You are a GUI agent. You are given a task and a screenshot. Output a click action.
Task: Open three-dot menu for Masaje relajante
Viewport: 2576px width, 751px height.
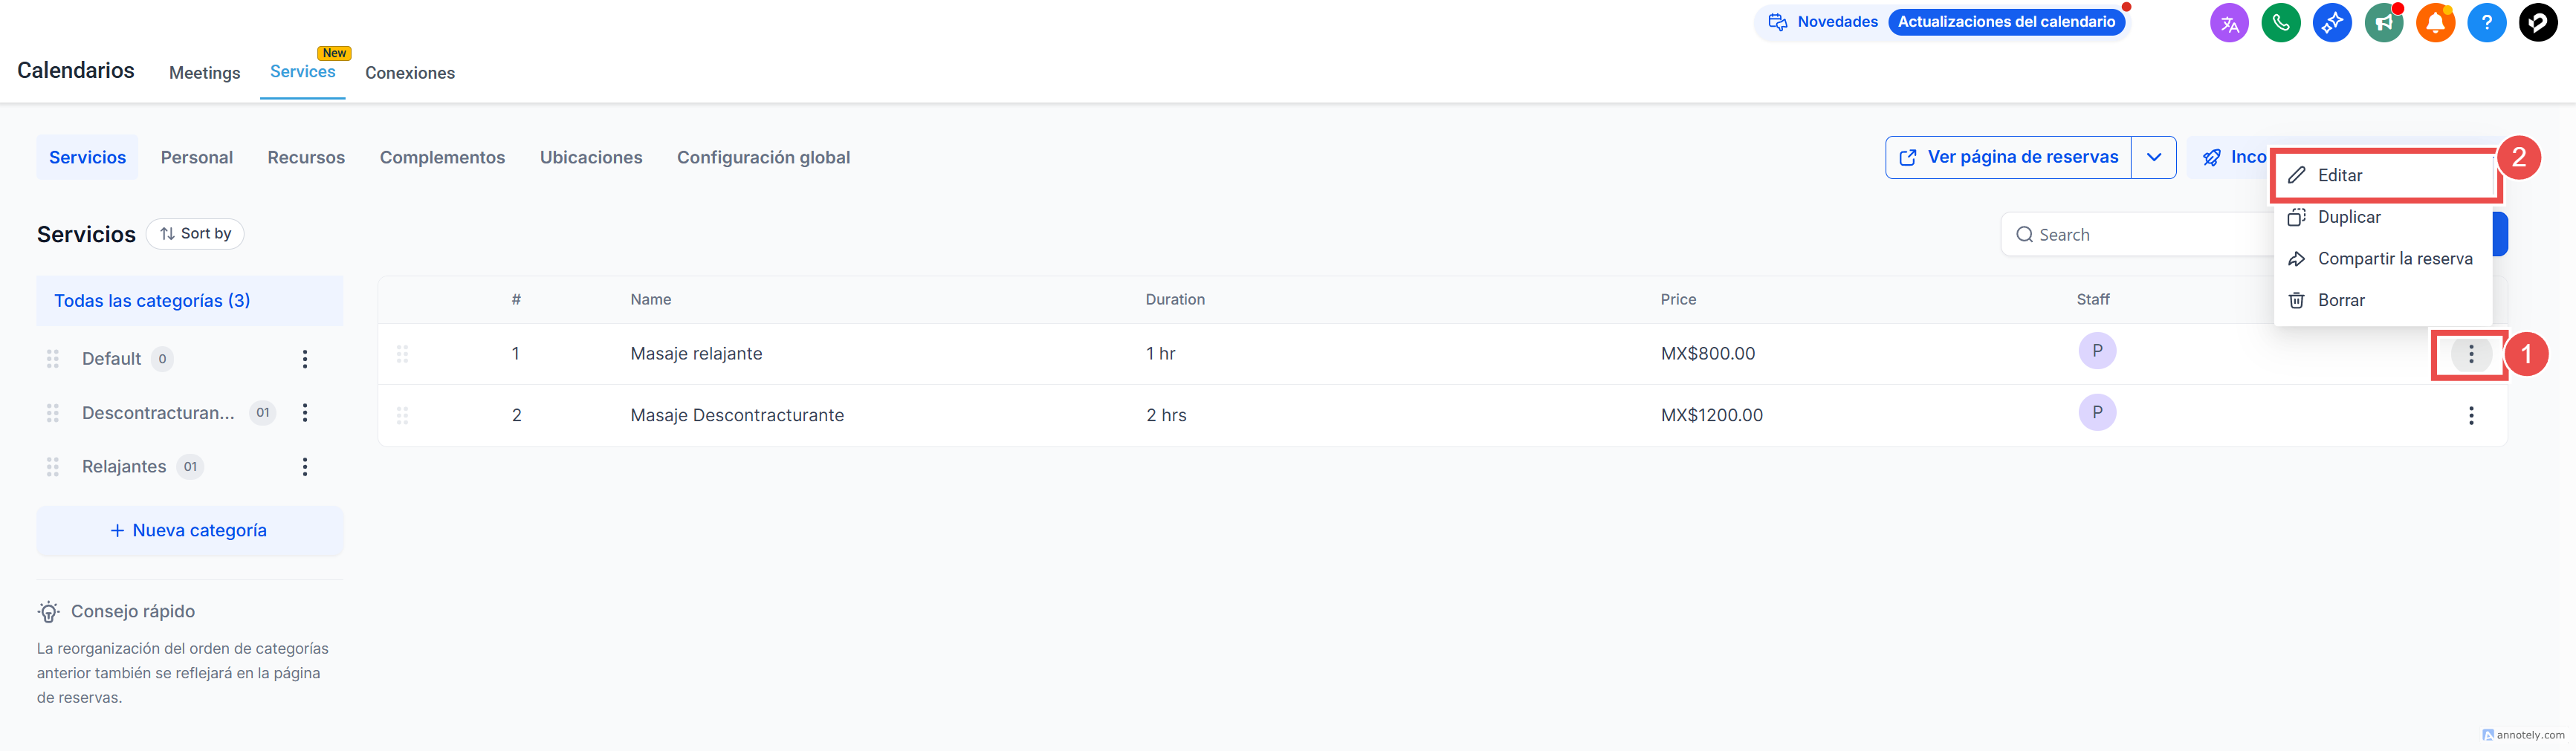click(x=2471, y=354)
